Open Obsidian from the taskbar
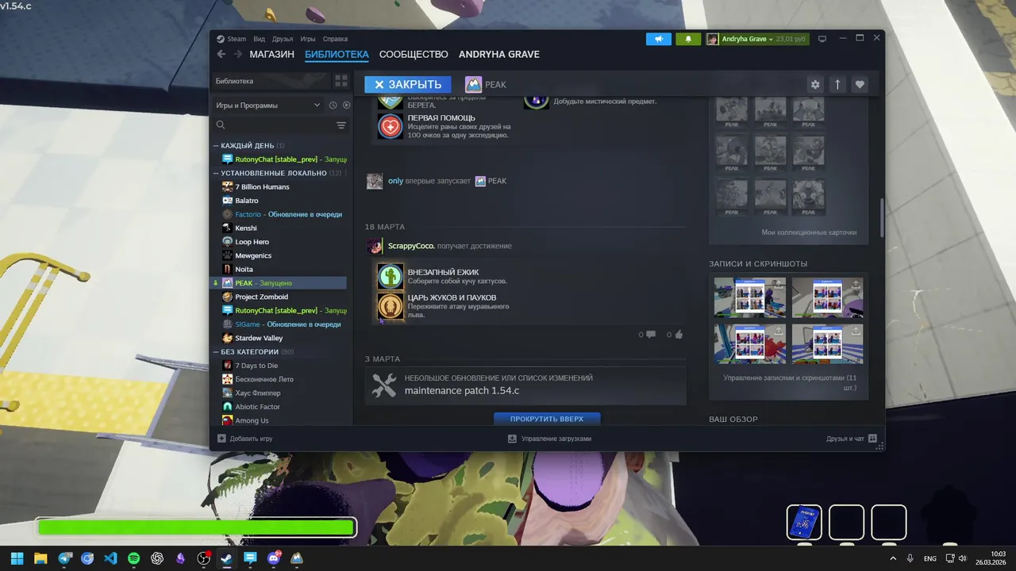The image size is (1016, 571). pos(180,558)
